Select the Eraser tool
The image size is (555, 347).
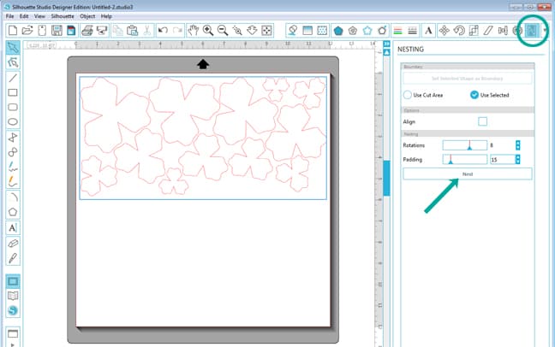(13, 243)
